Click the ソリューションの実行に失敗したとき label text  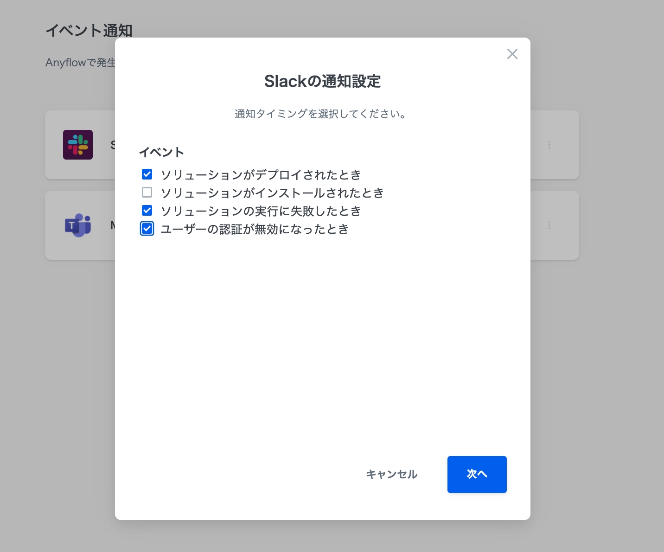[x=261, y=211]
